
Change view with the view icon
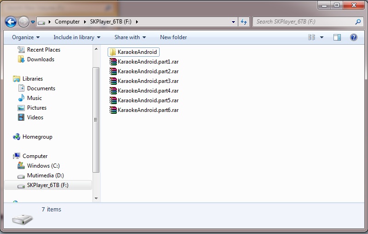click(311, 37)
